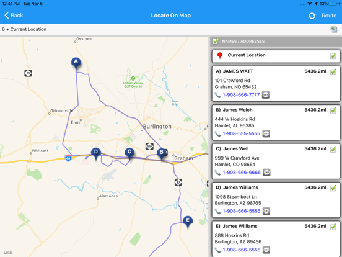Open Route in the top bar
Viewport: 342px width, 257px height.
[329, 16]
